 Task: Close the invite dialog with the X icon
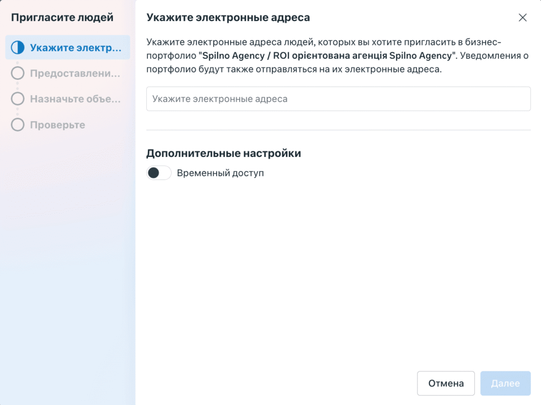tap(523, 17)
